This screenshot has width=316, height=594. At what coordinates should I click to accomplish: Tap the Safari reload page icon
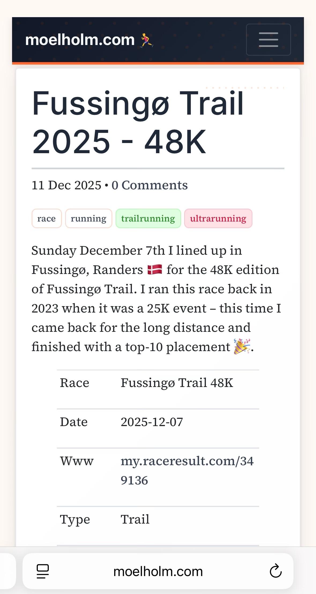[x=275, y=571]
